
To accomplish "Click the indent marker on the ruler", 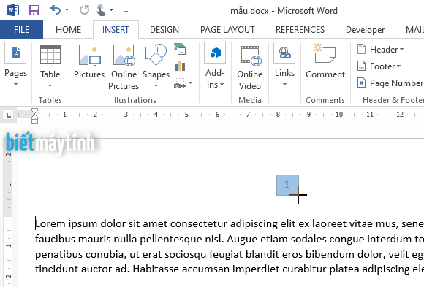I will click(34, 116).
